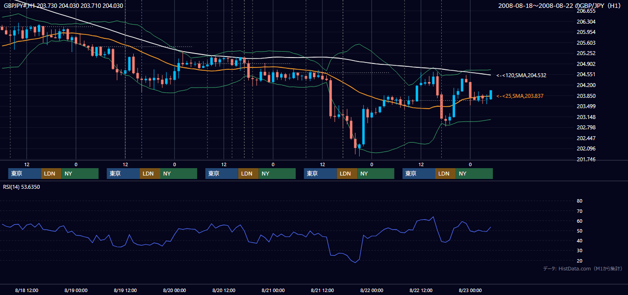Click price axis label 202.096
The width and height of the screenshot is (628, 295).
pyautogui.click(x=586, y=148)
